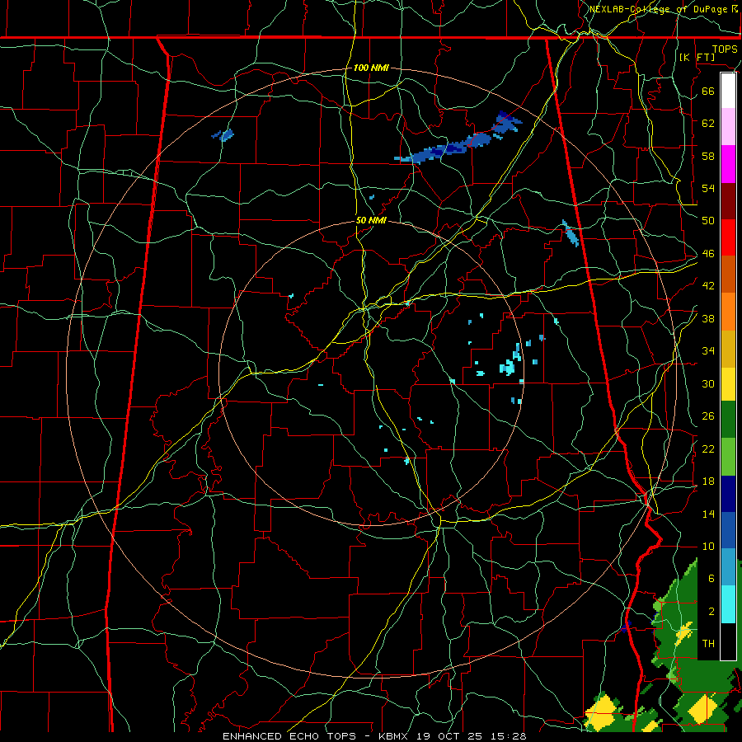Viewport: 742px width, 742px height.
Task: Click the "38" legend value
Action: (708, 318)
